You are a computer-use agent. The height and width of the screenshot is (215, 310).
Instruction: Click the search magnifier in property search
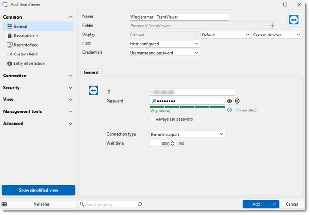(140, 204)
